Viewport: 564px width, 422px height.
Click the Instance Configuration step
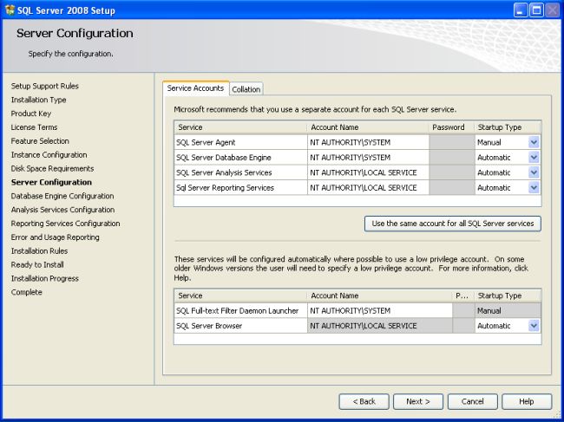(x=49, y=155)
